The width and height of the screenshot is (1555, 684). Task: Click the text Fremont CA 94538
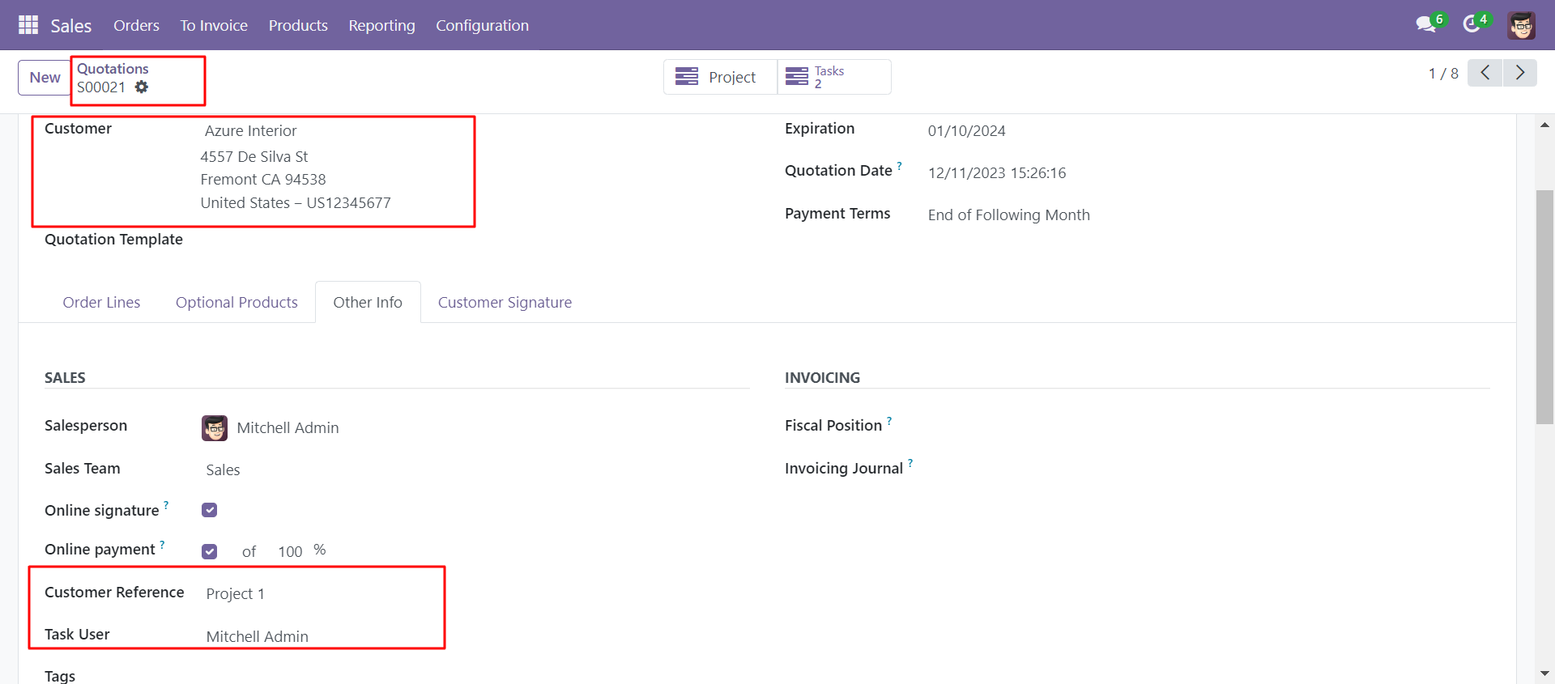click(x=263, y=179)
